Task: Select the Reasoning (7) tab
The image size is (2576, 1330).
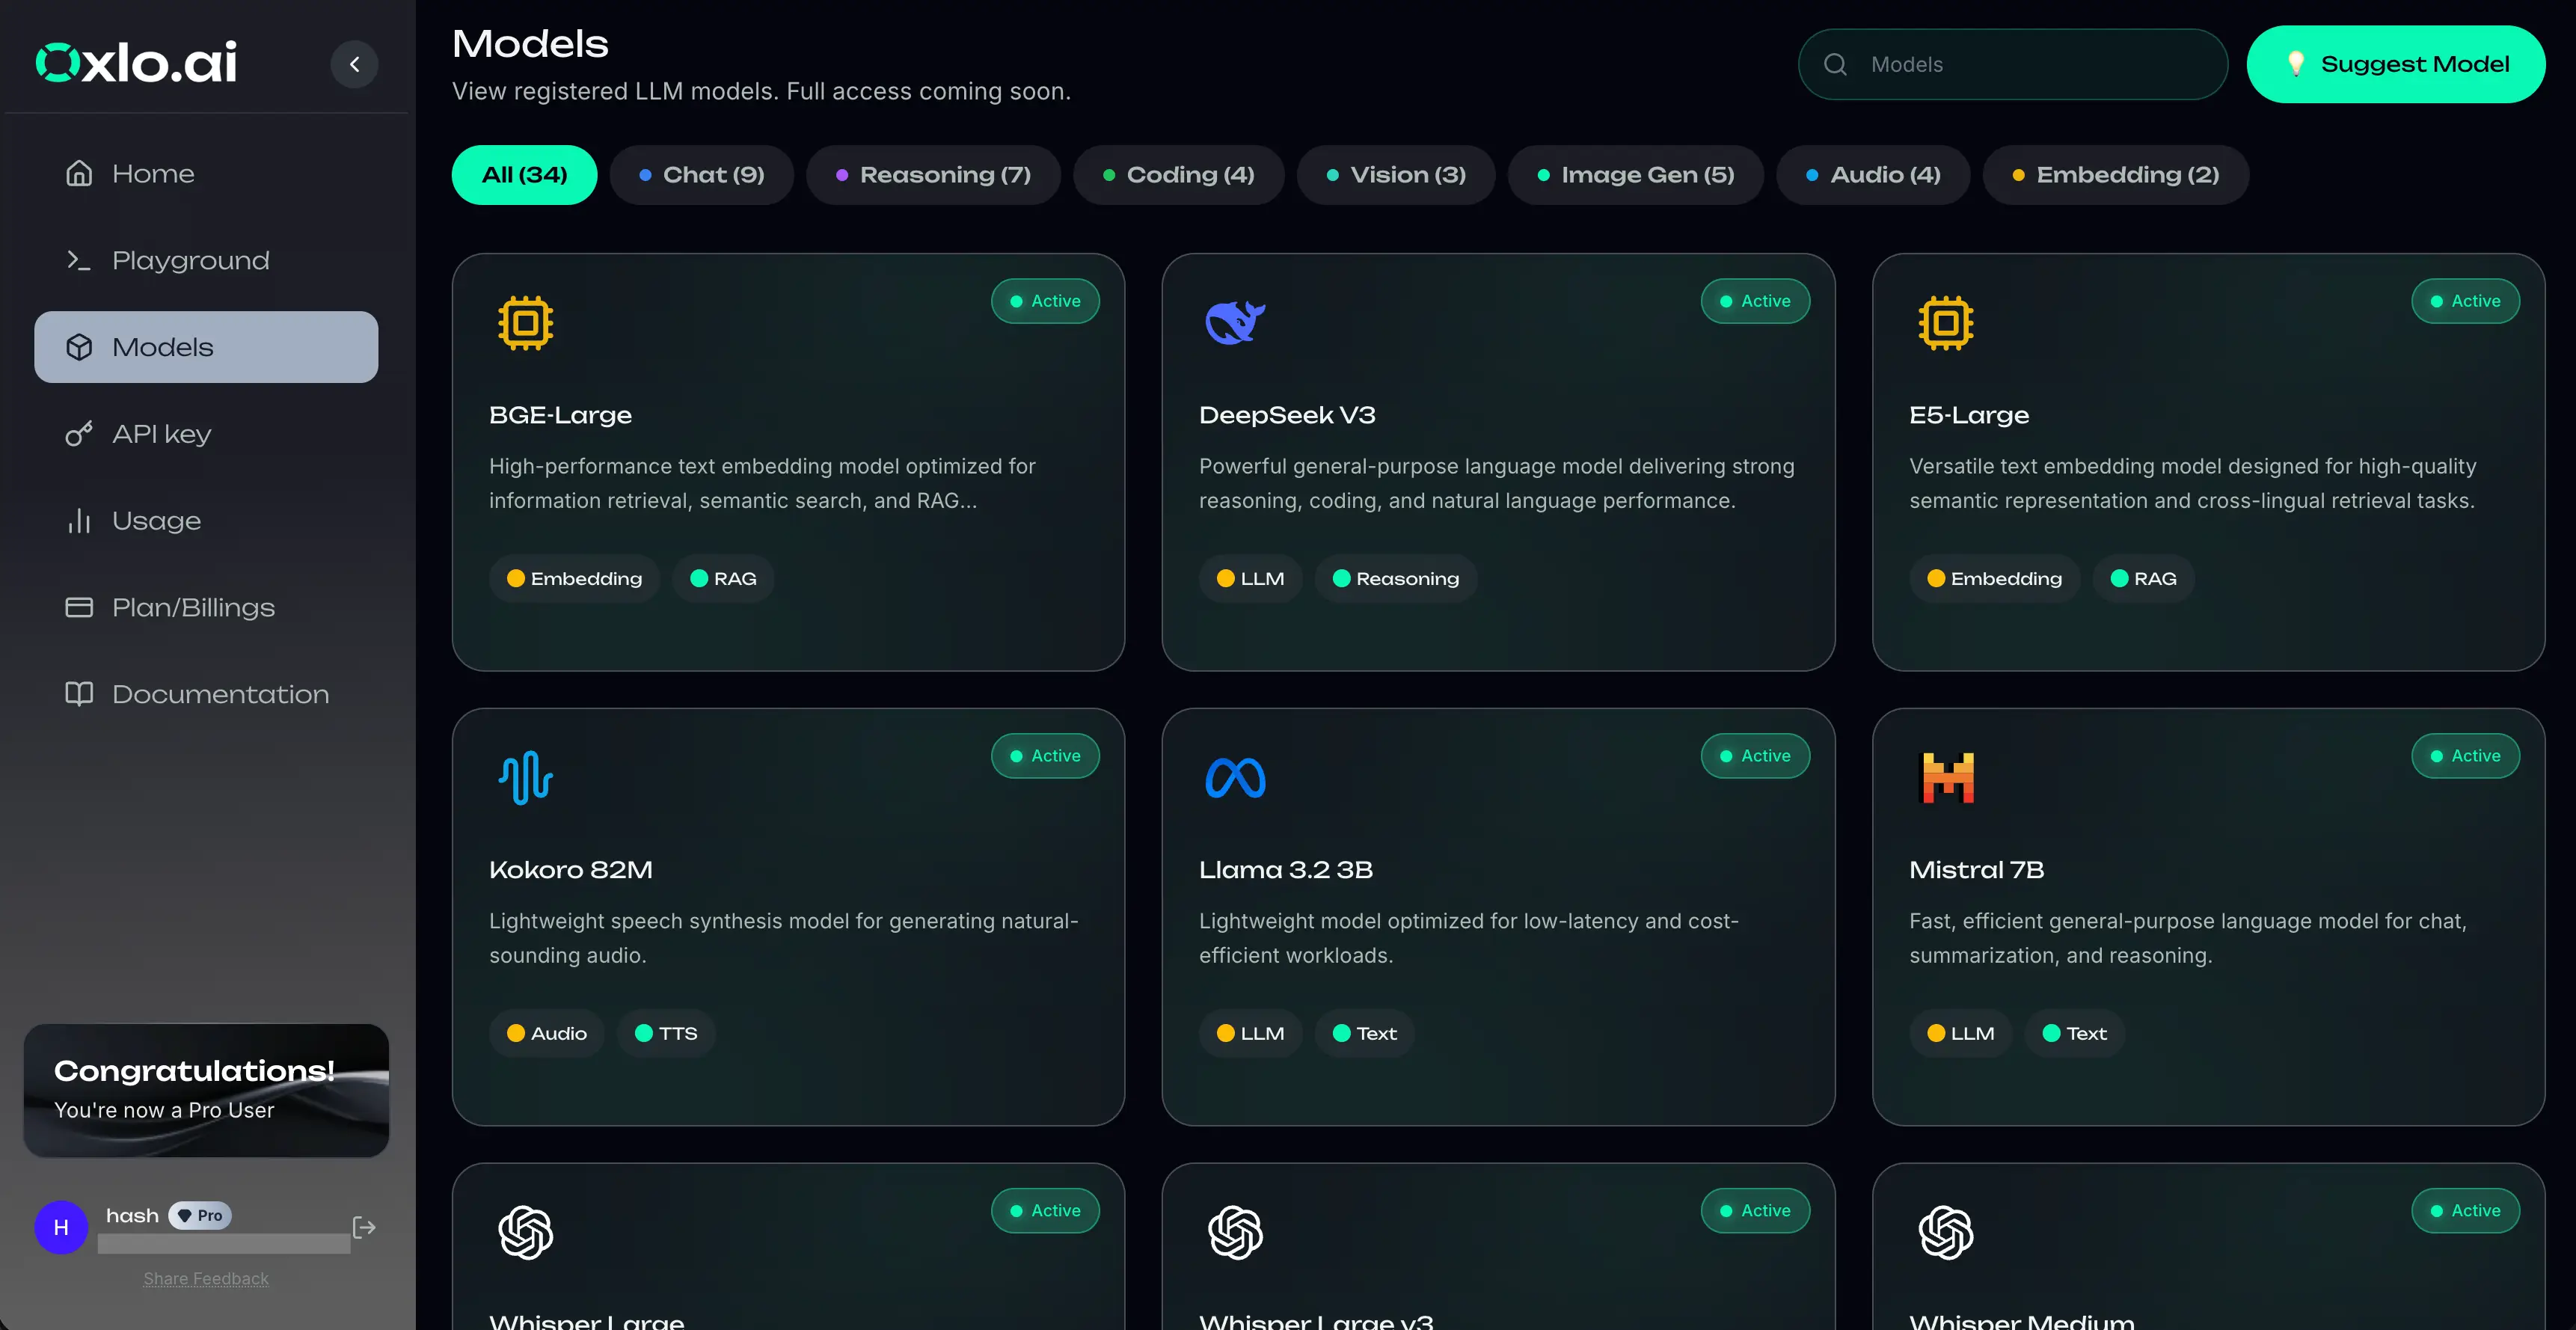Action: coord(933,174)
